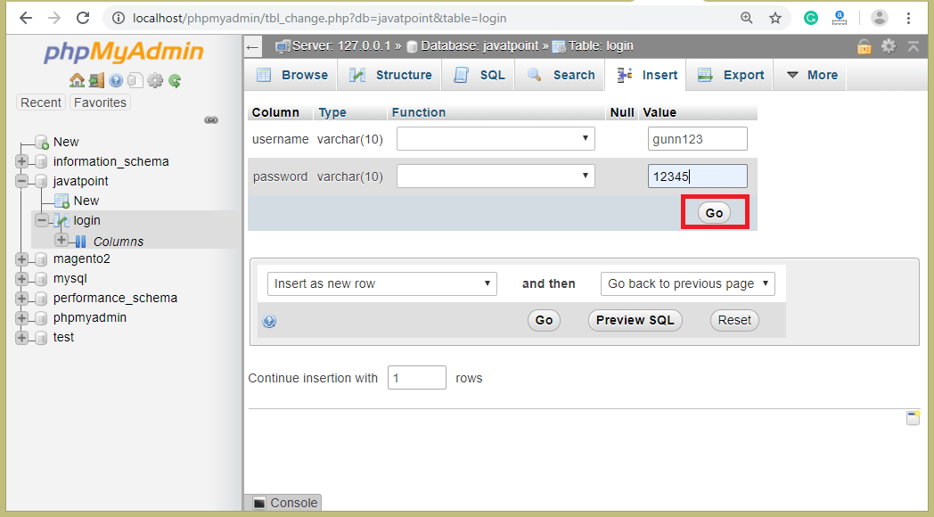This screenshot has height=517, width=934.
Task: Open page settings gear on the right
Action: click(888, 45)
